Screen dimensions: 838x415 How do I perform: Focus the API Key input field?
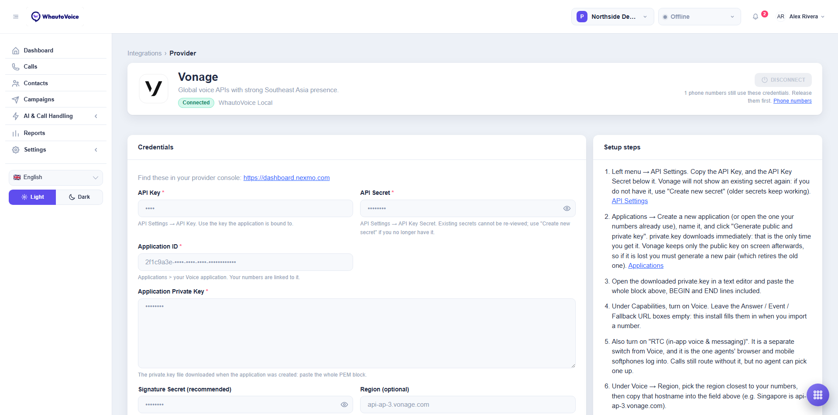[x=245, y=208]
